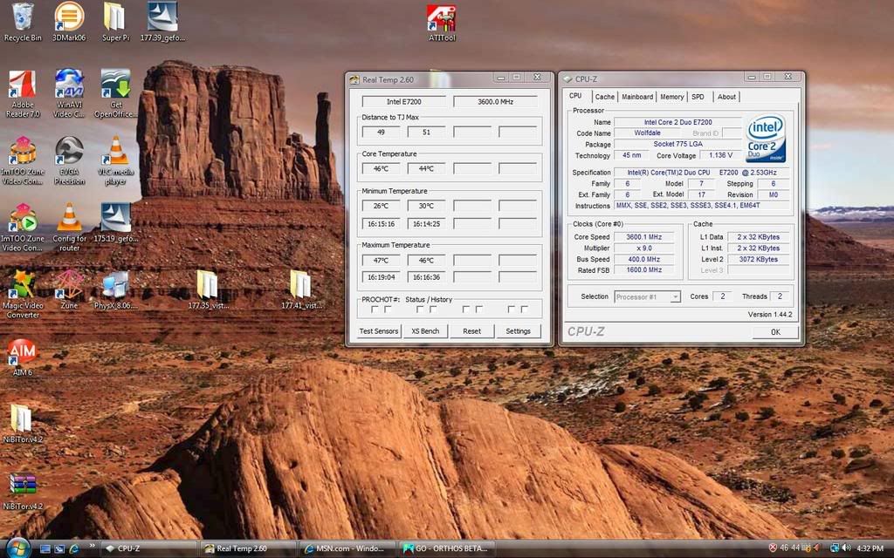Open the VLC media player shortcut
The image size is (894, 558).
116,161
